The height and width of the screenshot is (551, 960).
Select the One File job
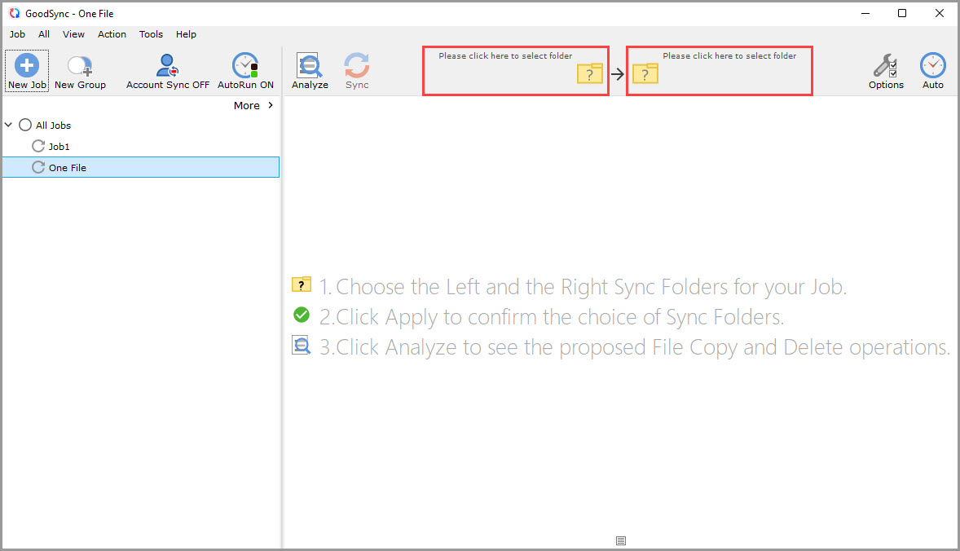pos(141,167)
